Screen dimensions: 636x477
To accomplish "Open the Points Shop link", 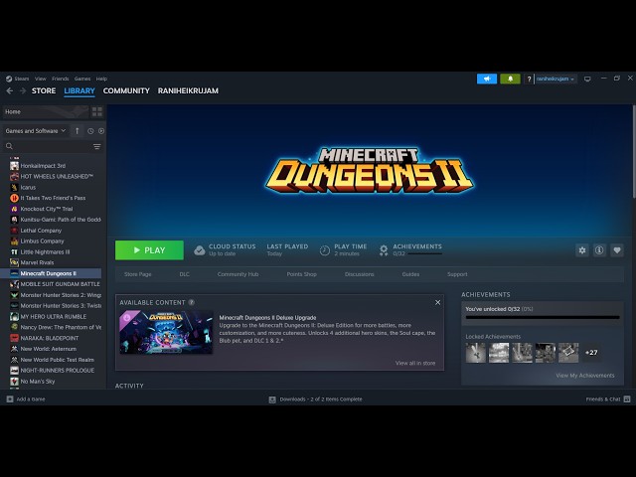I will point(301,274).
